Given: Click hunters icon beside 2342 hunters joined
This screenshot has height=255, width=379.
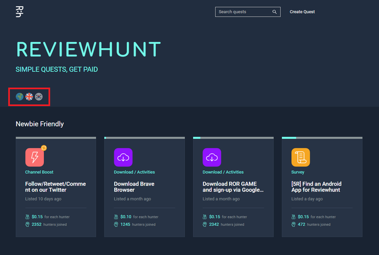Looking at the screenshot, I should click(x=205, y=224).
